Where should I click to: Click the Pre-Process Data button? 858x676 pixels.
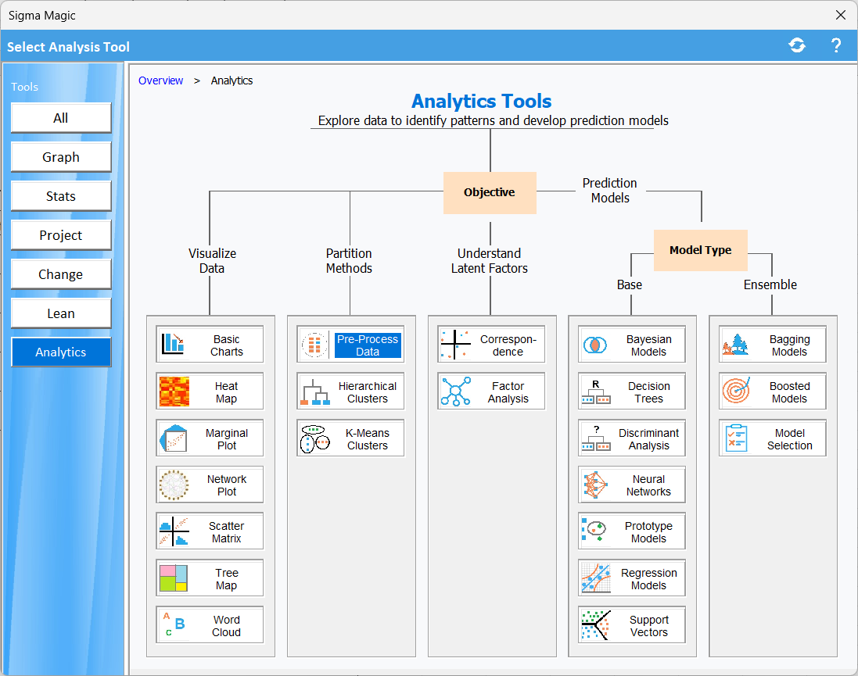tap(350, 345)
